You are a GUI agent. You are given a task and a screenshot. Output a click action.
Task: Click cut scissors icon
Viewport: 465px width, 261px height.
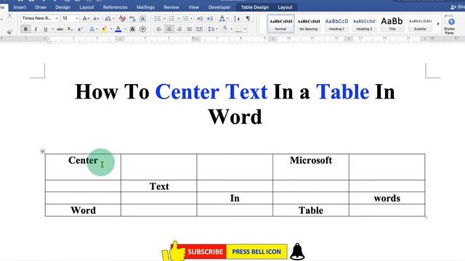(9, 15)
